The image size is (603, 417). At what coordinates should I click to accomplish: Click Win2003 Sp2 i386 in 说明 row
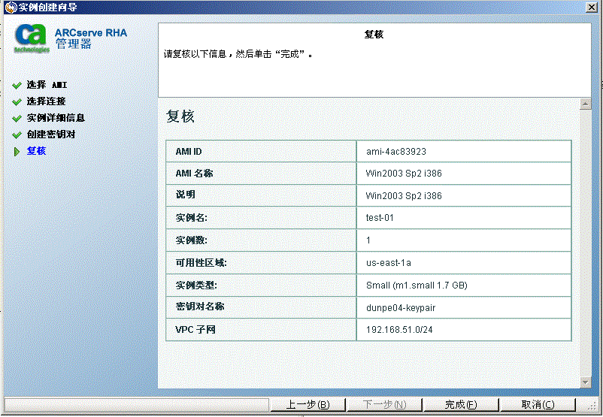[404, 195]
